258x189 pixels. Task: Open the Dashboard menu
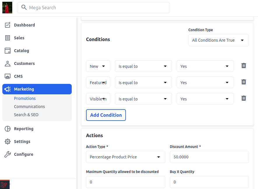click(37, 25)
